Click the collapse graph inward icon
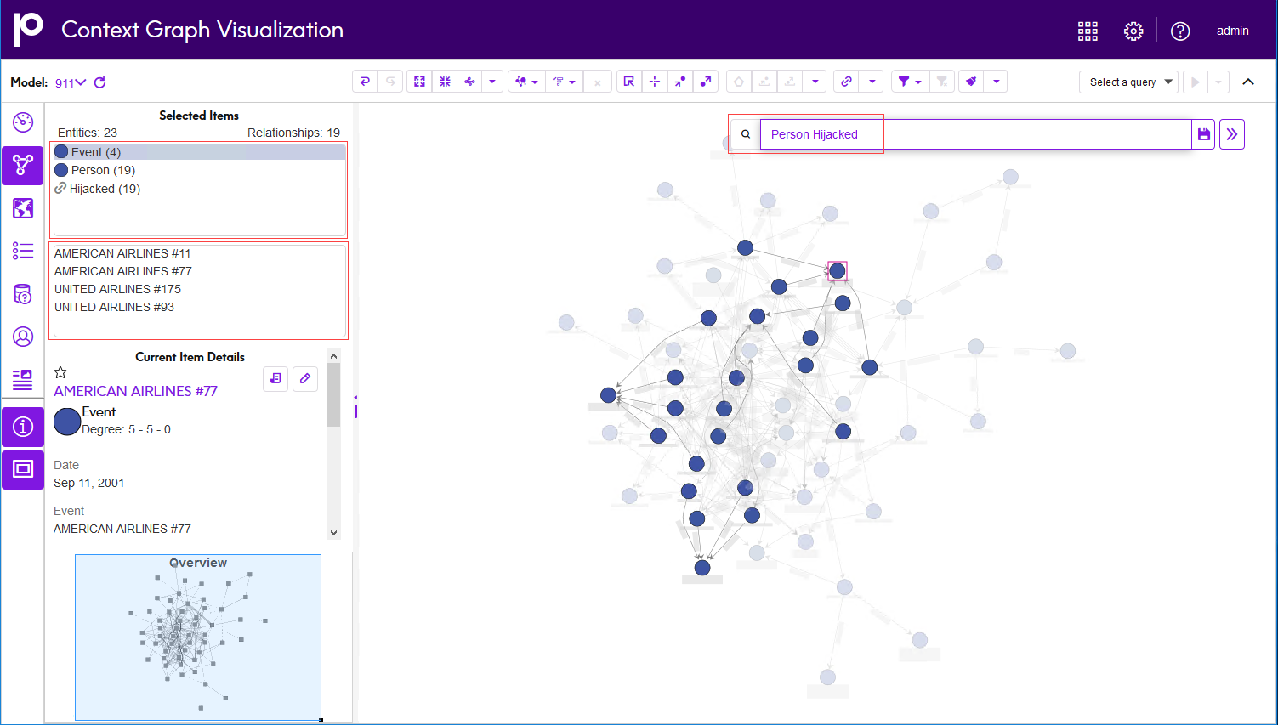This screenshot has height=725, width=1278. coord(445,82)
